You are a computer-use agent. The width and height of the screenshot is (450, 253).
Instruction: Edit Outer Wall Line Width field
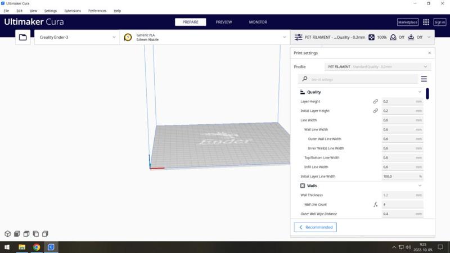pos(402,139)
